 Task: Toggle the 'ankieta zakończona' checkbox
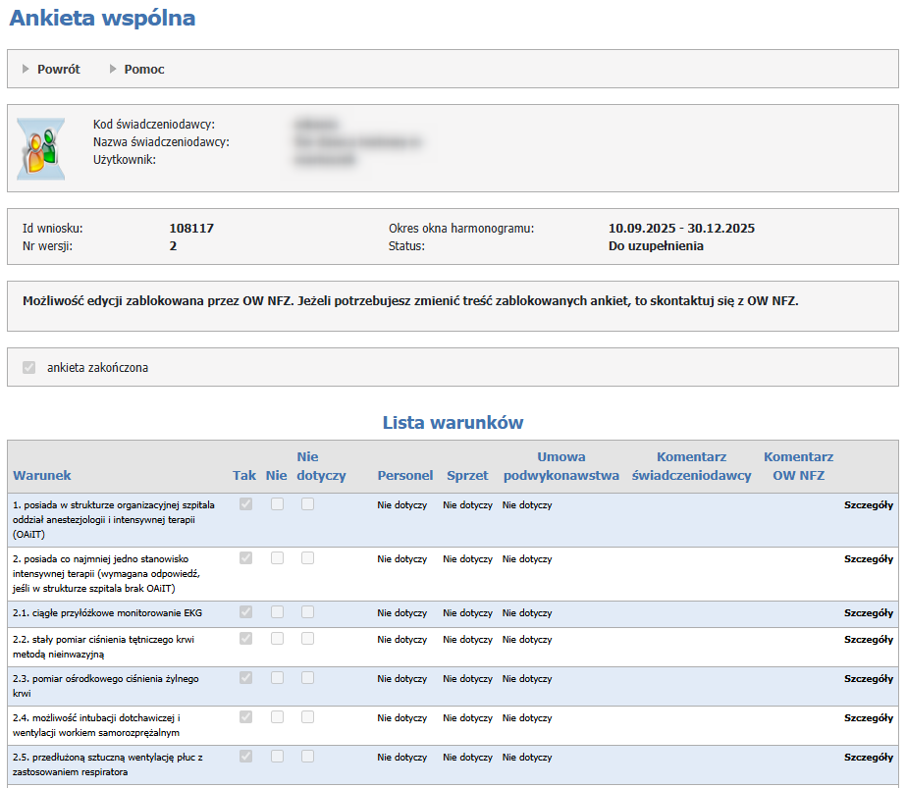pyautogui.click(x=27, y=368)
